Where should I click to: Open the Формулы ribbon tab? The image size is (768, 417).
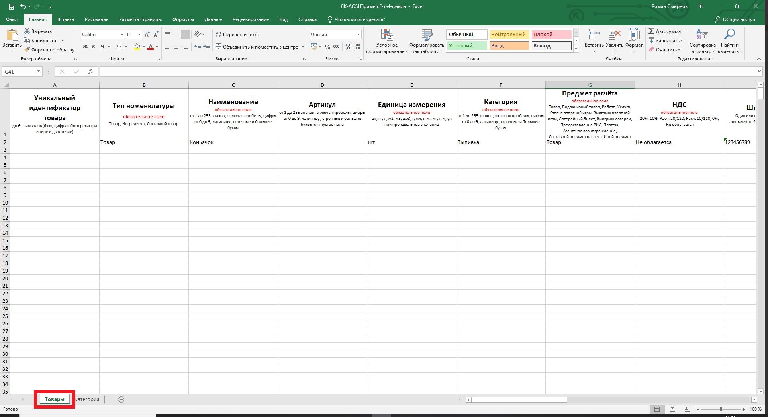[x=183, y=19]
